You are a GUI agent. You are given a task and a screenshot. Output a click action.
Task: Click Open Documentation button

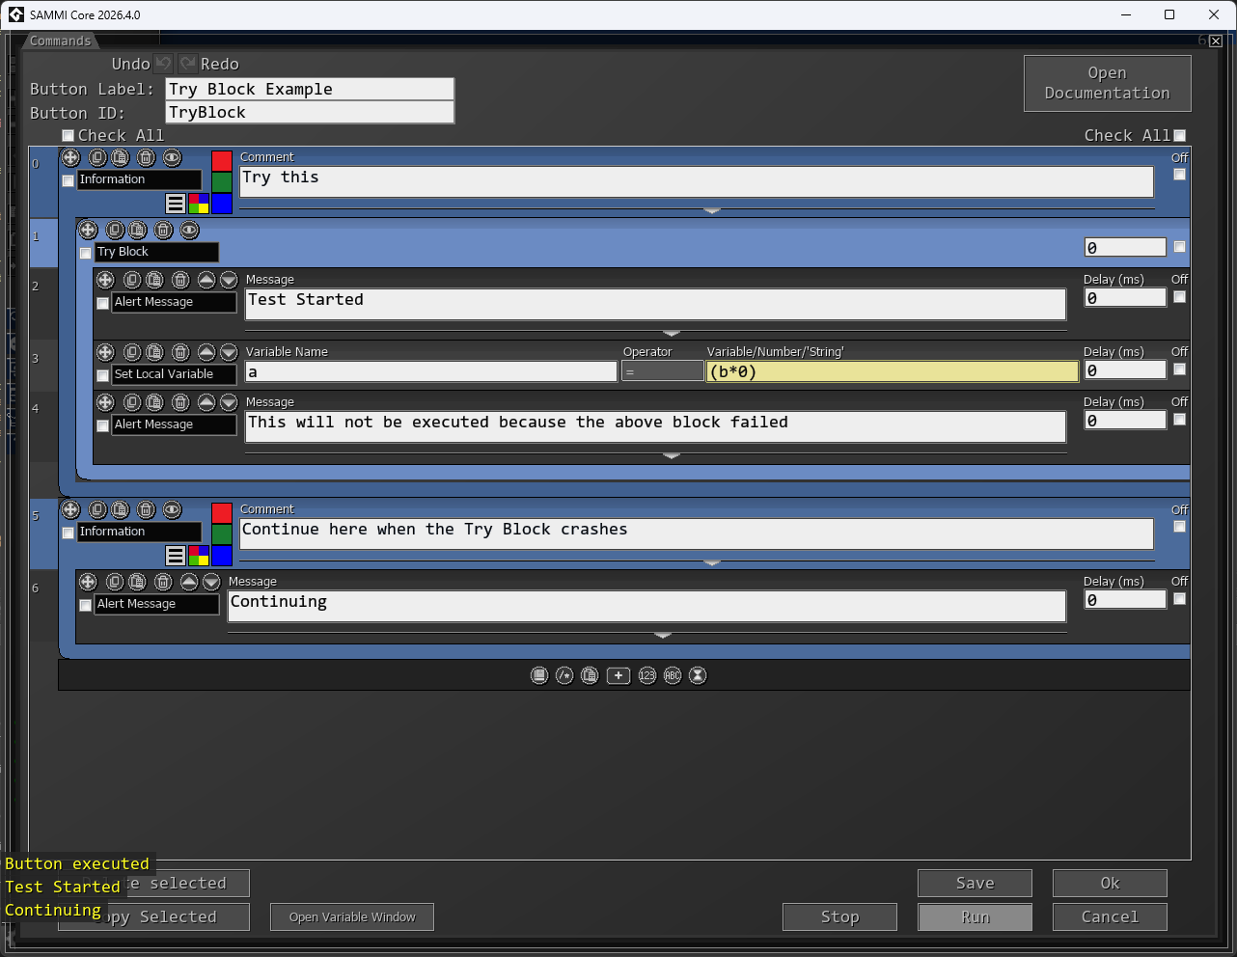click(x=1107, y=83)
